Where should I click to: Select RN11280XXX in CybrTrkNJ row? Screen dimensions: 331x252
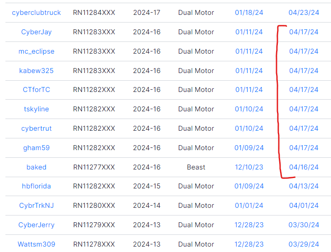(94, 206)
